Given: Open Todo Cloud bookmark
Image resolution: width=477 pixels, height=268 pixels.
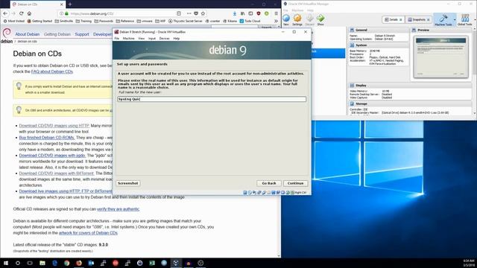Looking at the screenshot, I should pos(250,22).
